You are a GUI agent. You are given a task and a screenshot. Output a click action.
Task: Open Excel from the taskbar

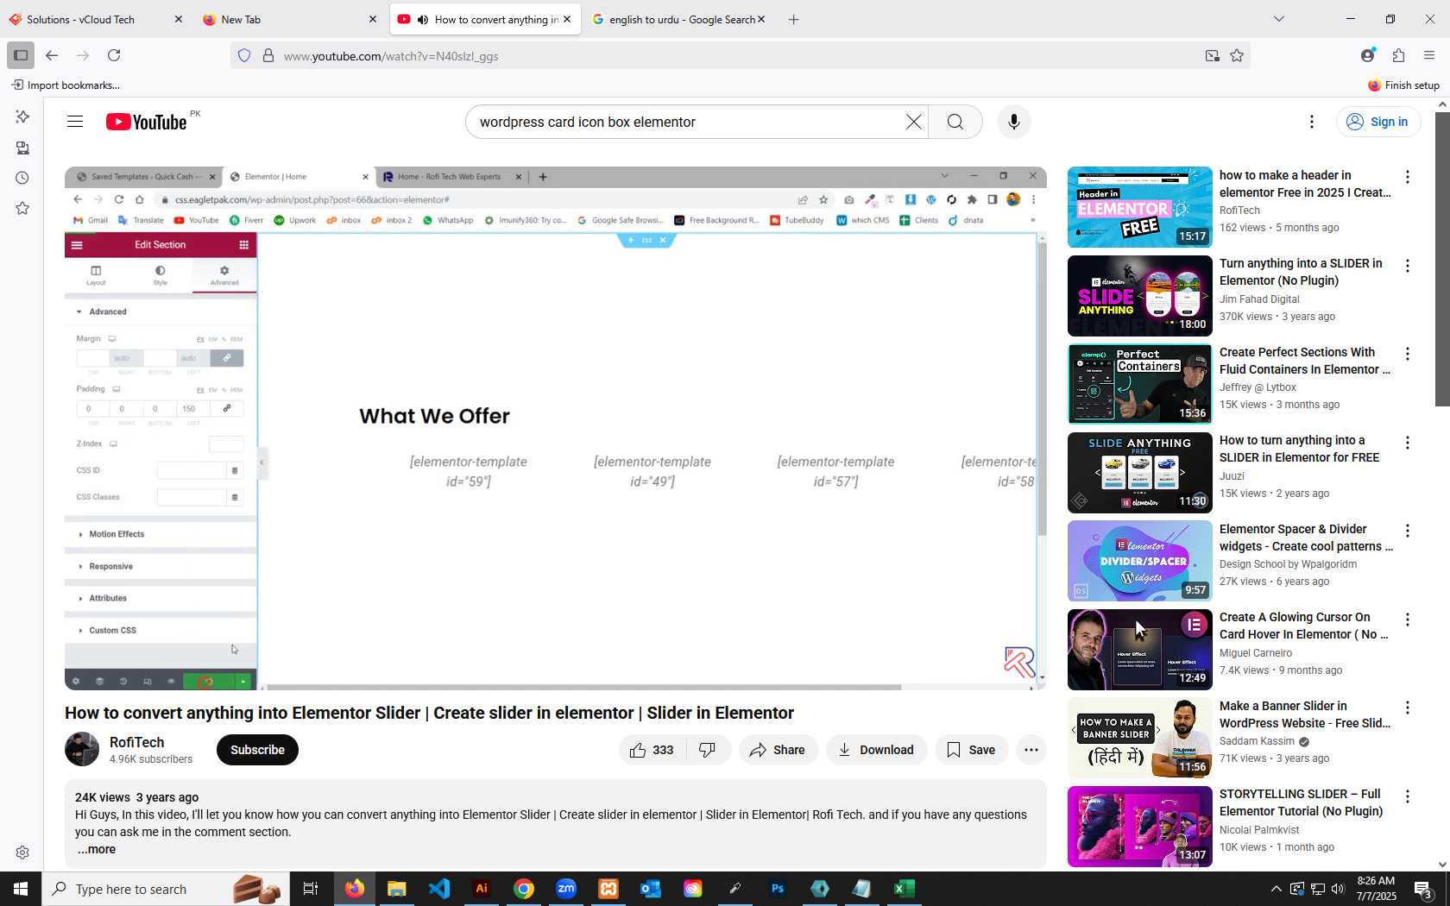click(x=905, y=889)
